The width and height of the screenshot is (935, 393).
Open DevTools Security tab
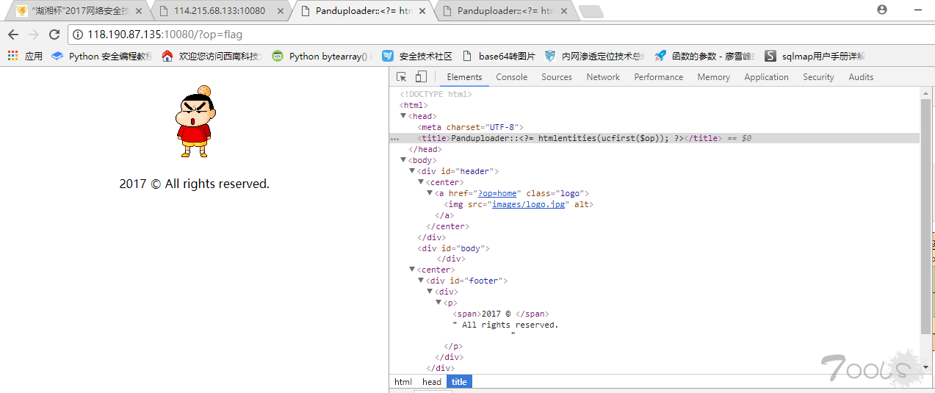(x=818, y=76)
